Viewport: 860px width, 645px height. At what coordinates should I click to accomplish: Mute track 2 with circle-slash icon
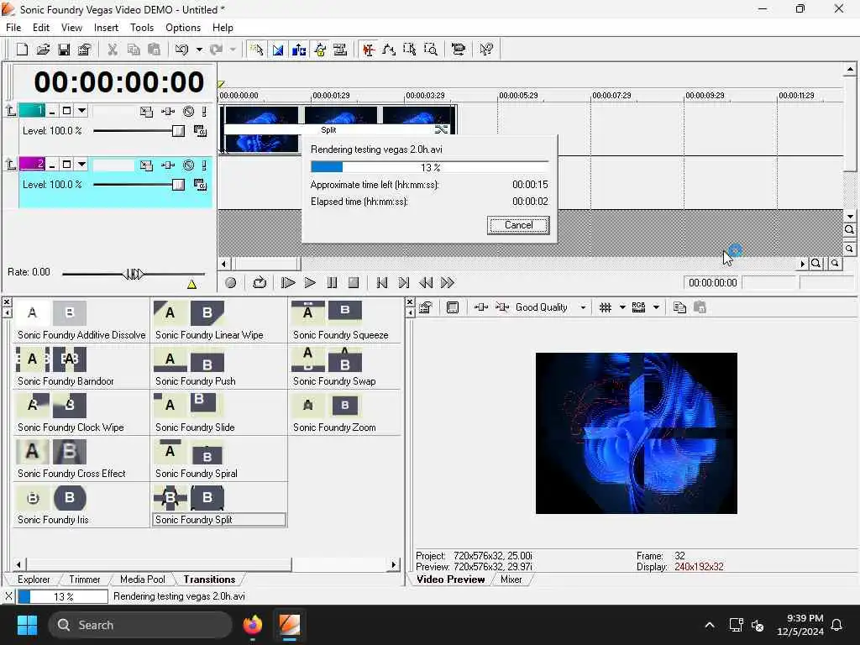(x=189, y=165)
